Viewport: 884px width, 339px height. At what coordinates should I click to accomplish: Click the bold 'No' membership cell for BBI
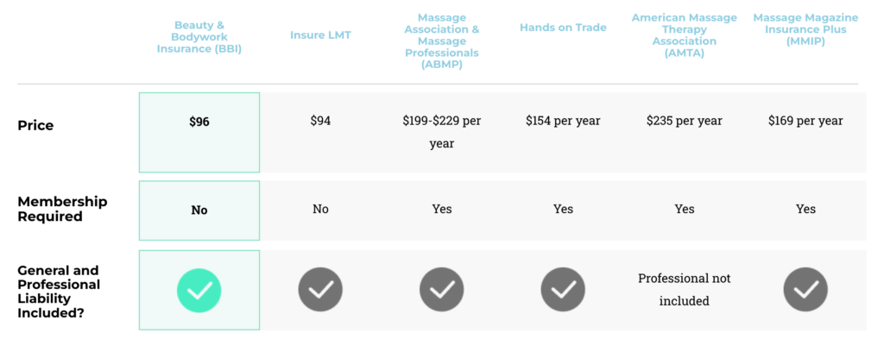(x=199, y=210)
